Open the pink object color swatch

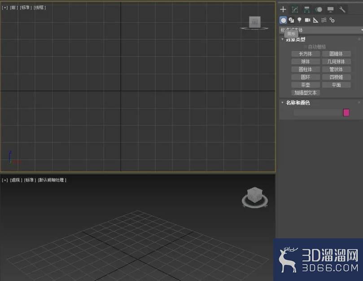[x=346, y=113]
